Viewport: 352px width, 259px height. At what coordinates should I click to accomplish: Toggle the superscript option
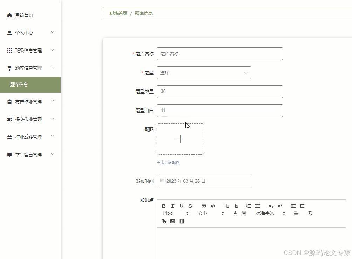click(x=279, y=206)
